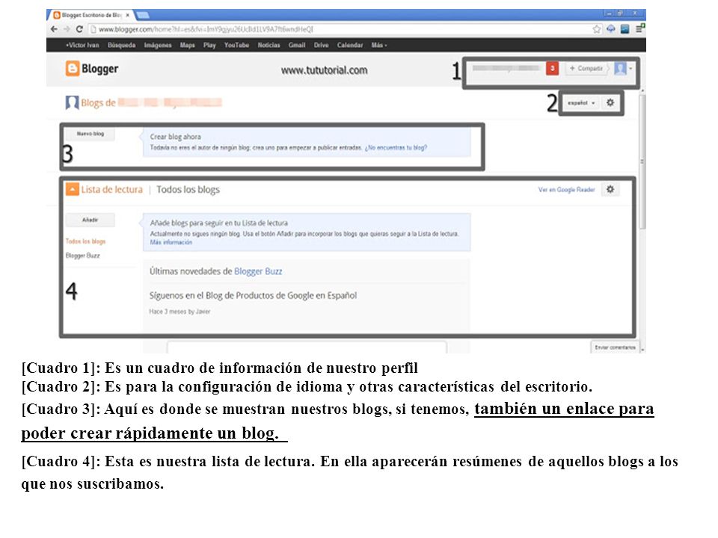718x538 pixels.
Task: Click Enviar comentarios button
Action: pyautogui.click(x=615, y=347)
